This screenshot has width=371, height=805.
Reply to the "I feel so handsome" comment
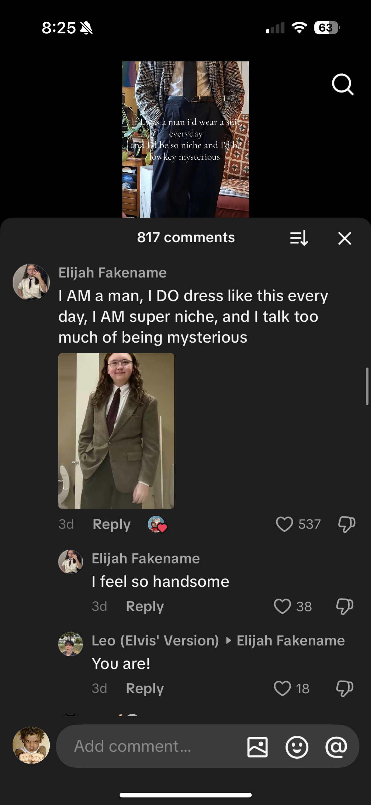click(x=145, y=606)
